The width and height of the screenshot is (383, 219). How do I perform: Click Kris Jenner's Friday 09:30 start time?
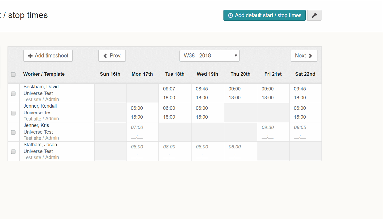click(x=268, y=127)
